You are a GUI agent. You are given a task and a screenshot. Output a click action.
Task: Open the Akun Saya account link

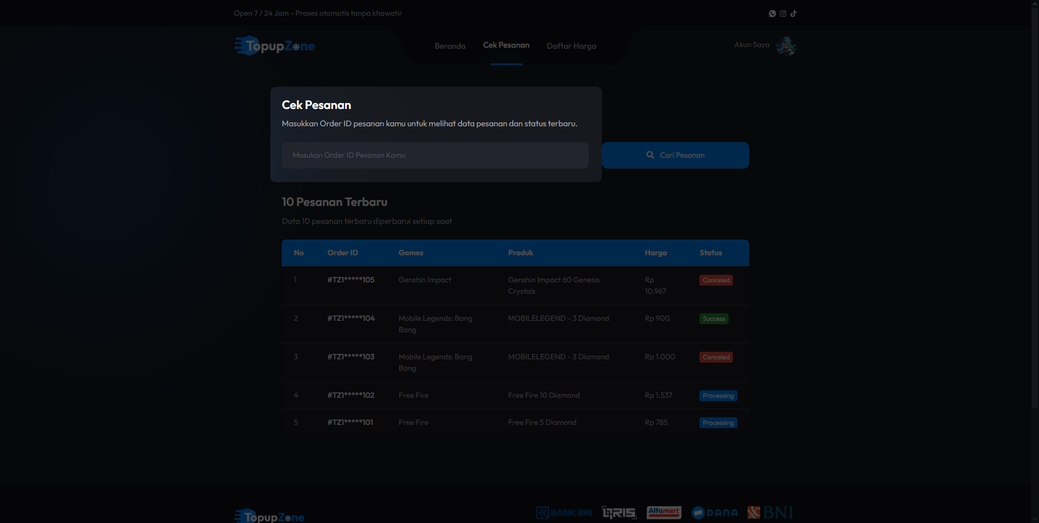coord(752,45)
